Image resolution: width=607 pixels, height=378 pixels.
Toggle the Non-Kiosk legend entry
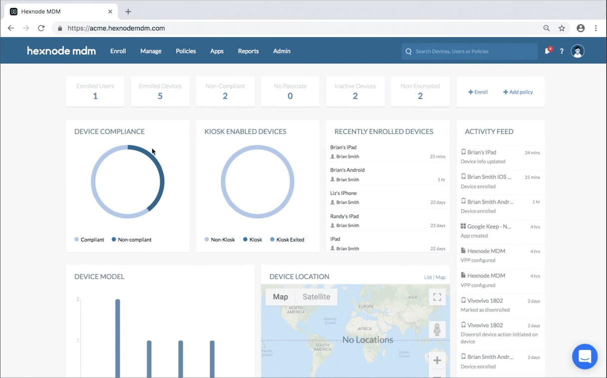click(220, 240)
